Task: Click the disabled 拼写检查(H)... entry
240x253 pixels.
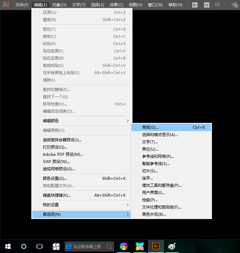Action: click(81, 104)
